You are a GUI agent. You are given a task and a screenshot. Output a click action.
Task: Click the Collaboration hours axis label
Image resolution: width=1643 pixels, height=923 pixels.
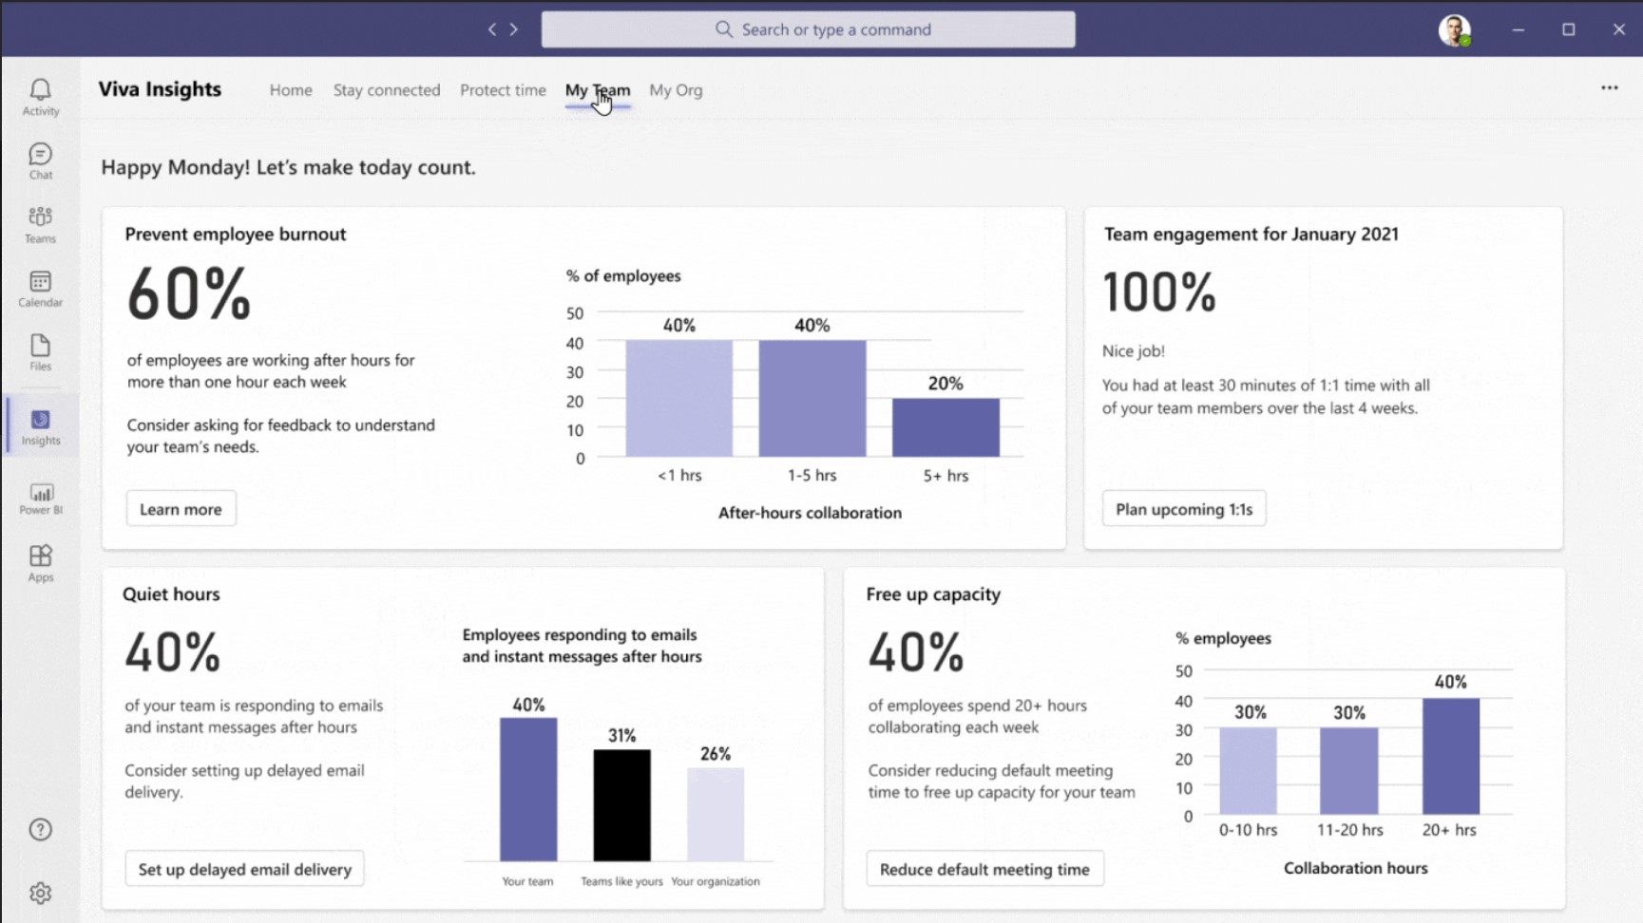(1355, 868)
